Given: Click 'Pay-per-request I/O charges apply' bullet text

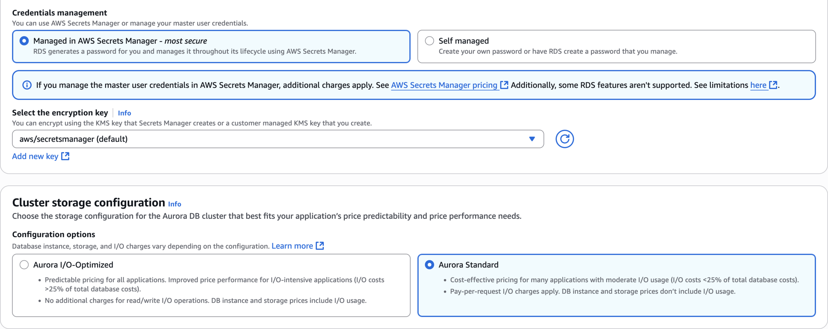Looking at the screenshot, I should (x=593, y=292).
